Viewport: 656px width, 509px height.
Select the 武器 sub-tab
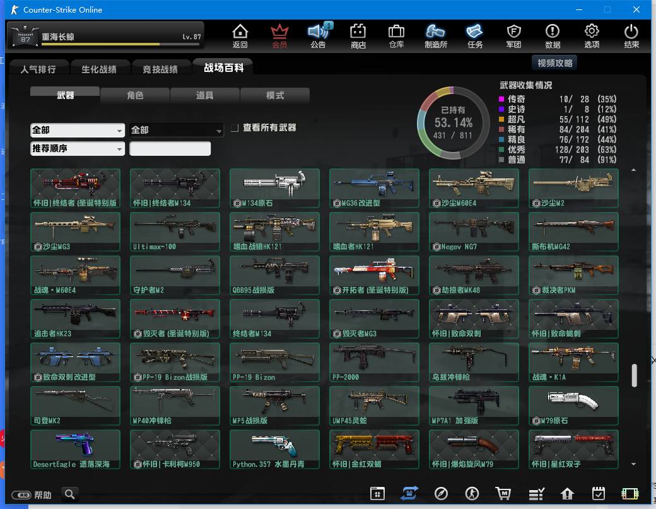[65, 95]
